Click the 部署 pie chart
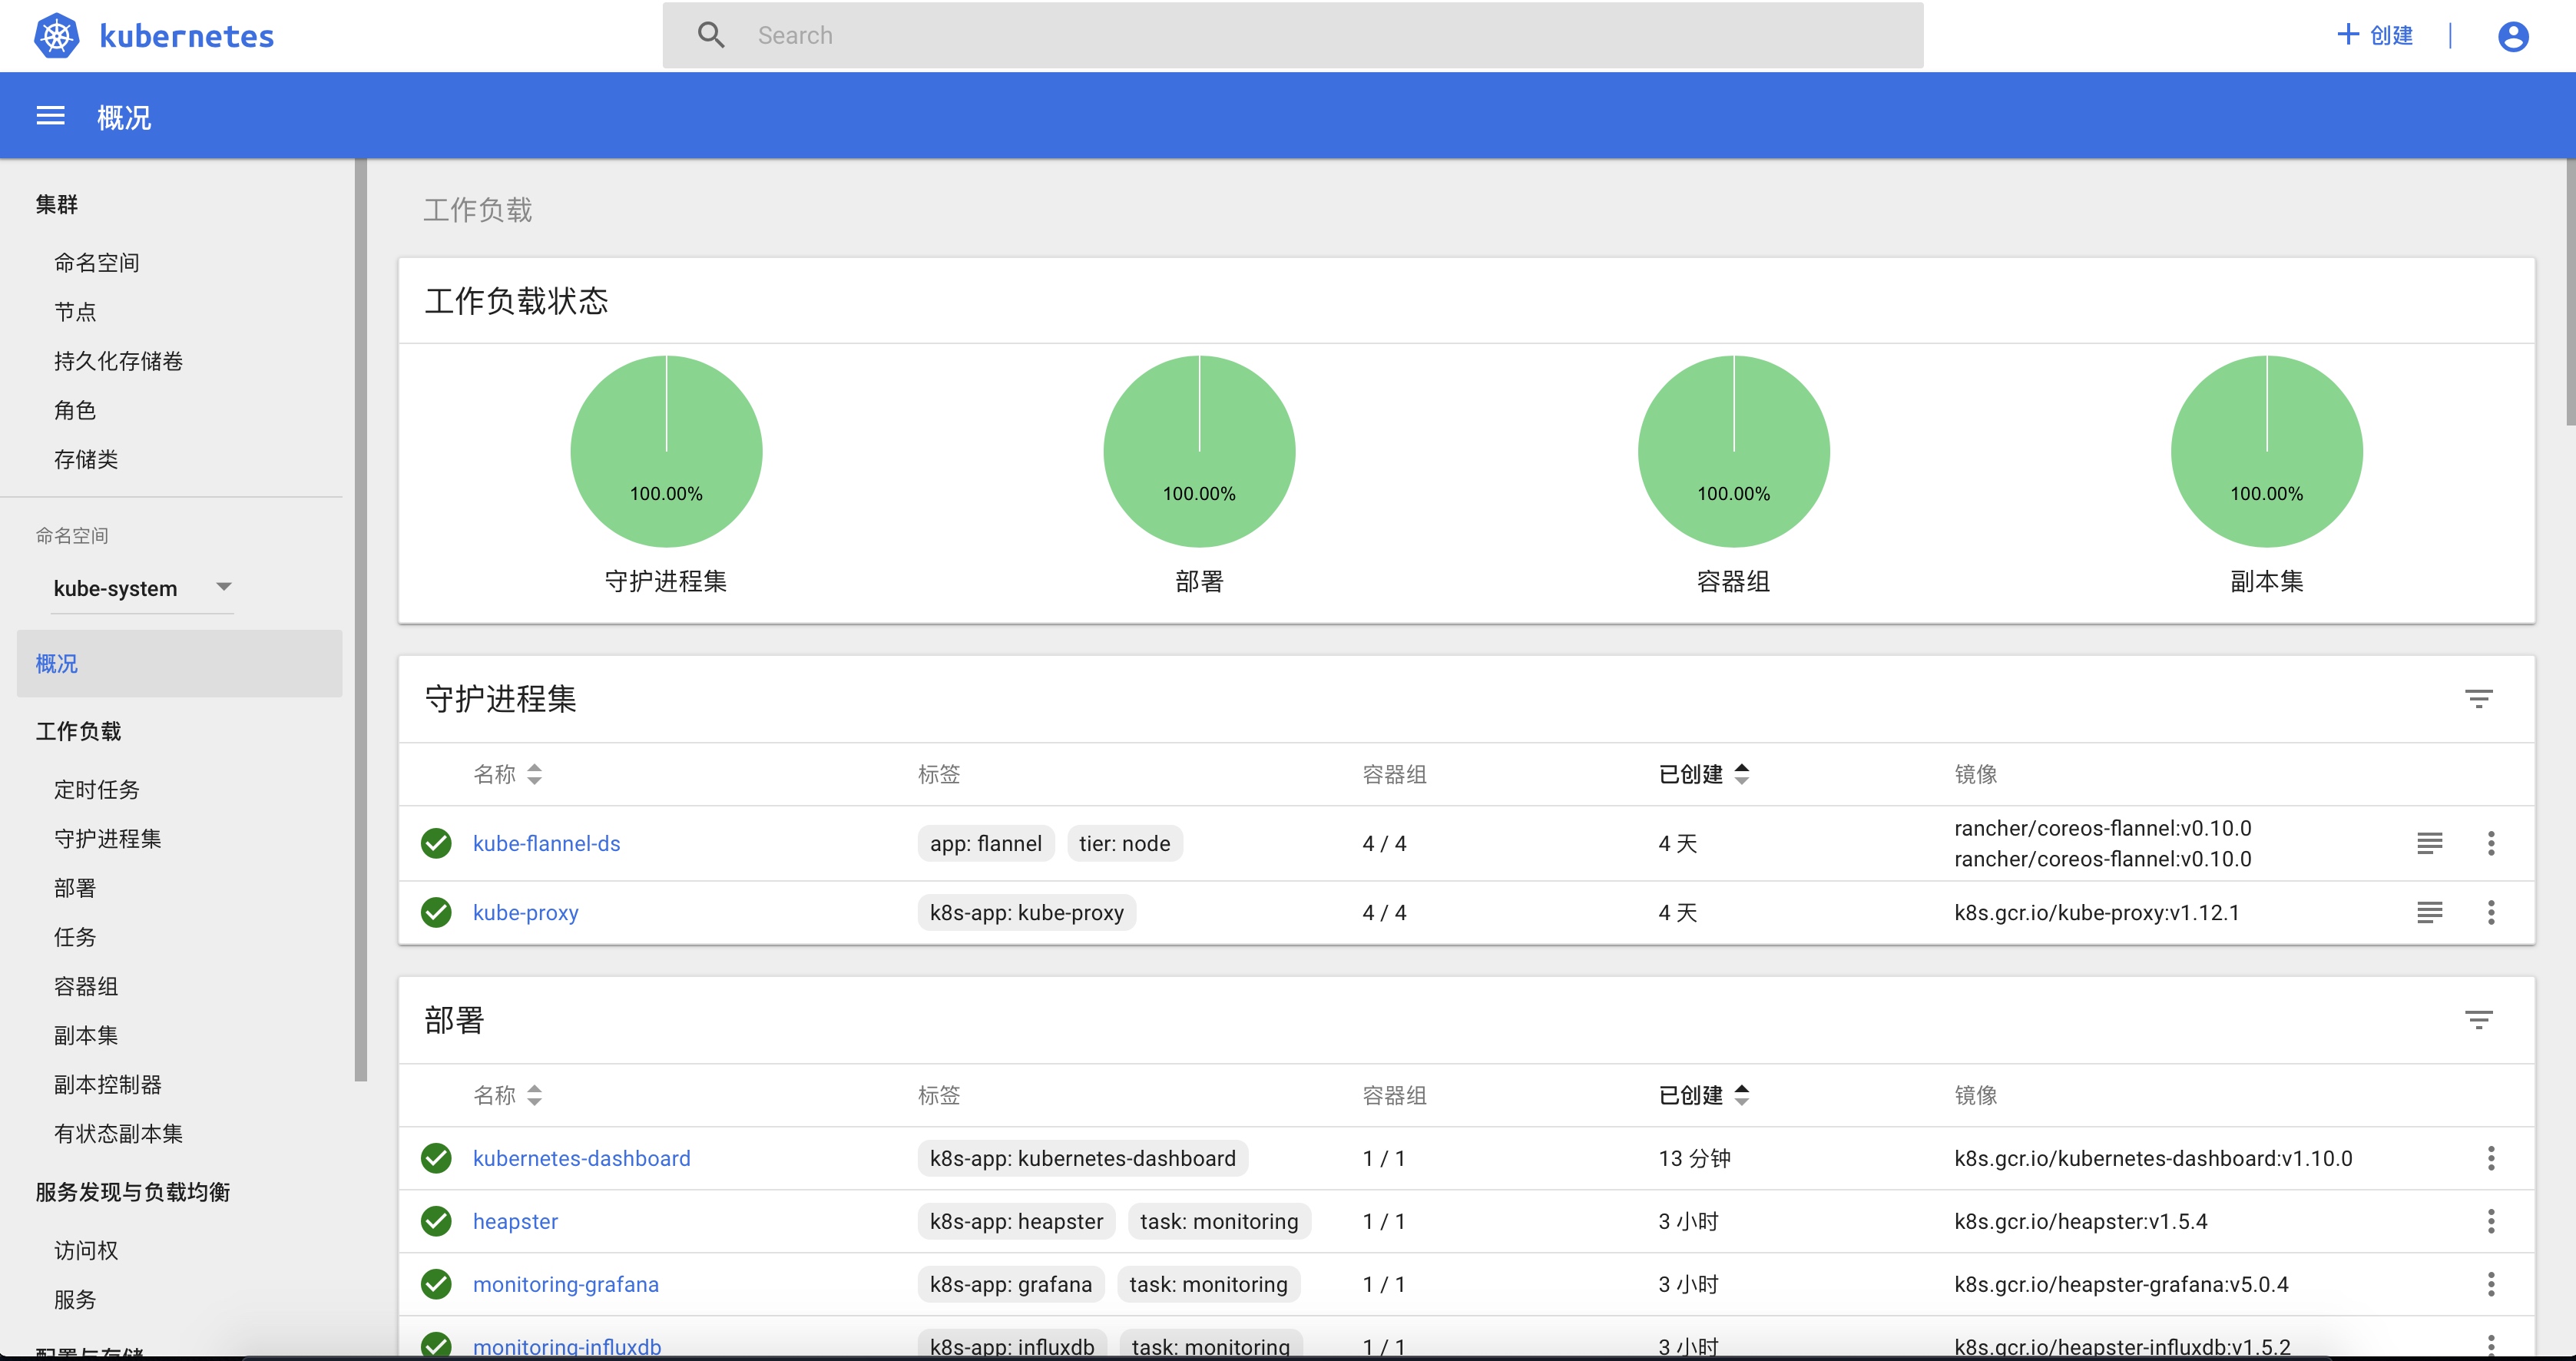This screenshot has width=2576, height=1361. coord(1199,451)
